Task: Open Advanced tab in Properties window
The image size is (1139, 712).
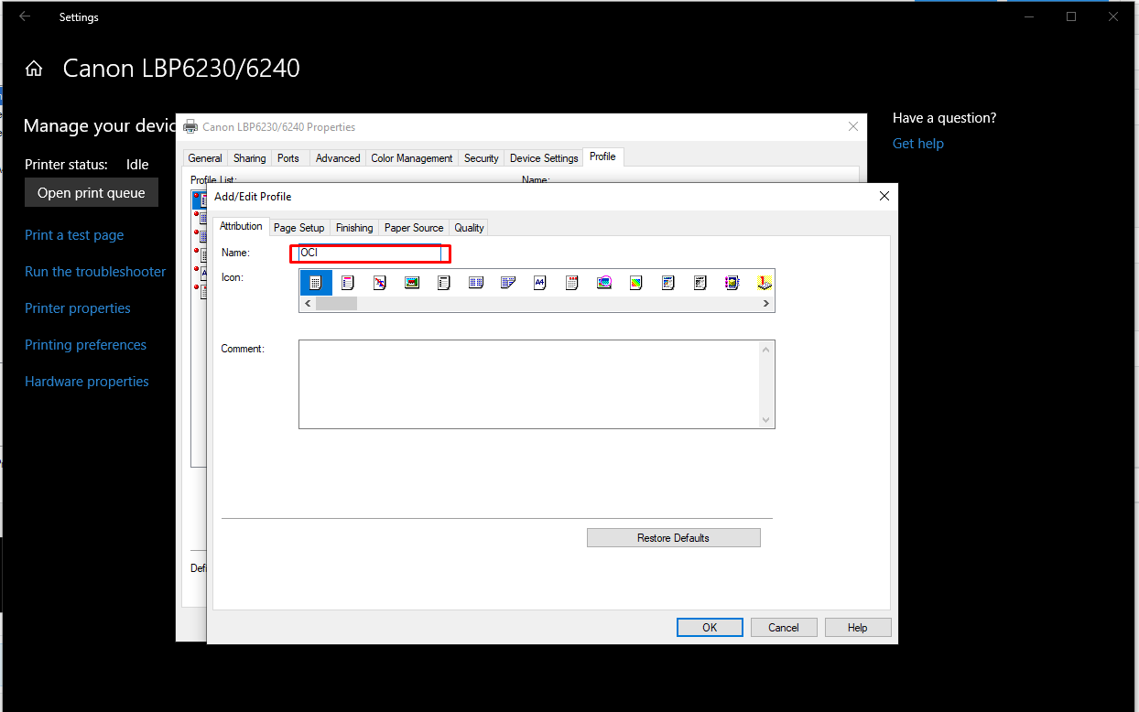Action: click(x=338, y=158)
